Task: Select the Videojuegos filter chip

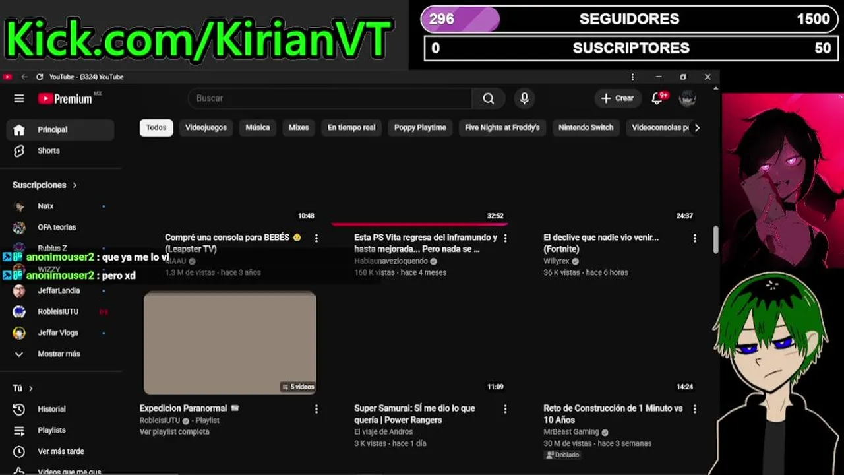Action: coord(206,128)
